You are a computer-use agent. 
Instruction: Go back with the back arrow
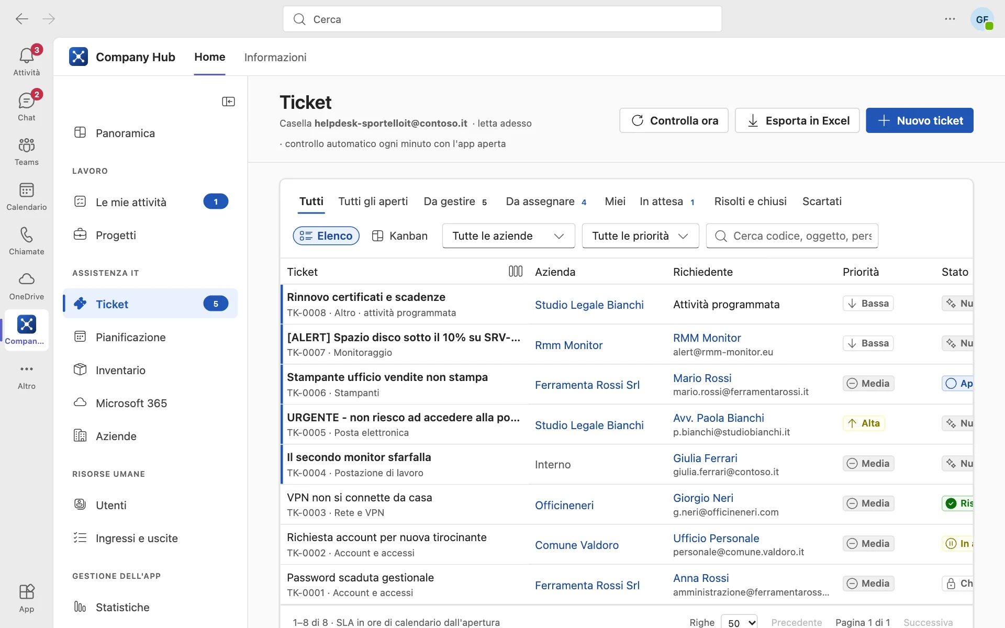[22, 19]
